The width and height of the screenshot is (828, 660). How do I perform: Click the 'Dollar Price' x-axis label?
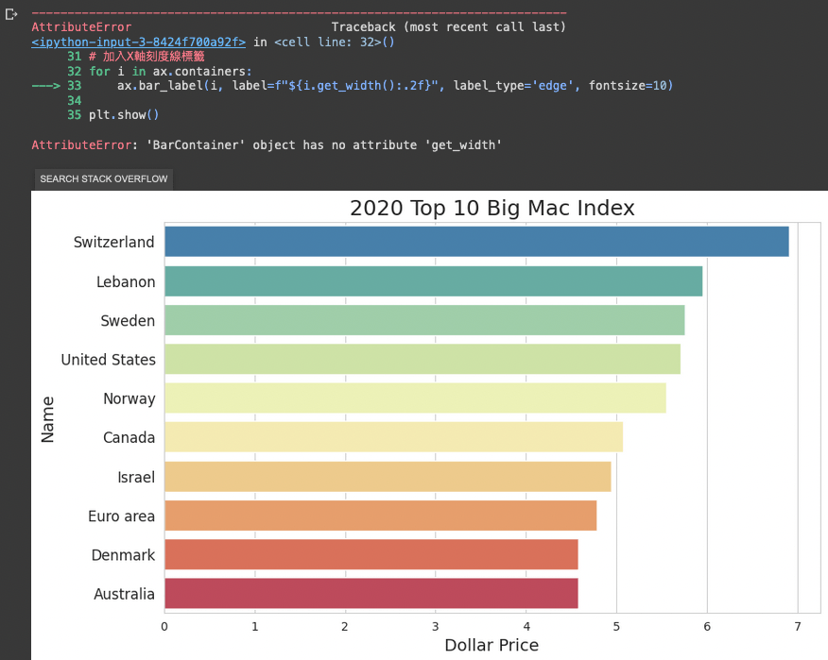tap(492, 645)
